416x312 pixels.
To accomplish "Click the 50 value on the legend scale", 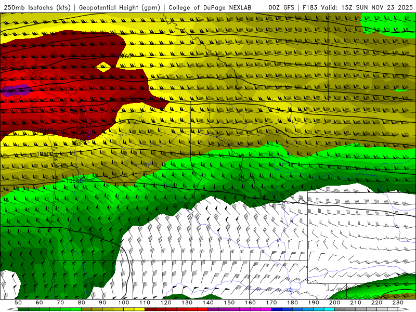I will point(18,303).
